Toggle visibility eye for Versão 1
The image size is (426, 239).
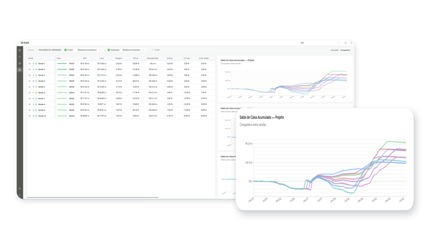(x=29, y=64)
